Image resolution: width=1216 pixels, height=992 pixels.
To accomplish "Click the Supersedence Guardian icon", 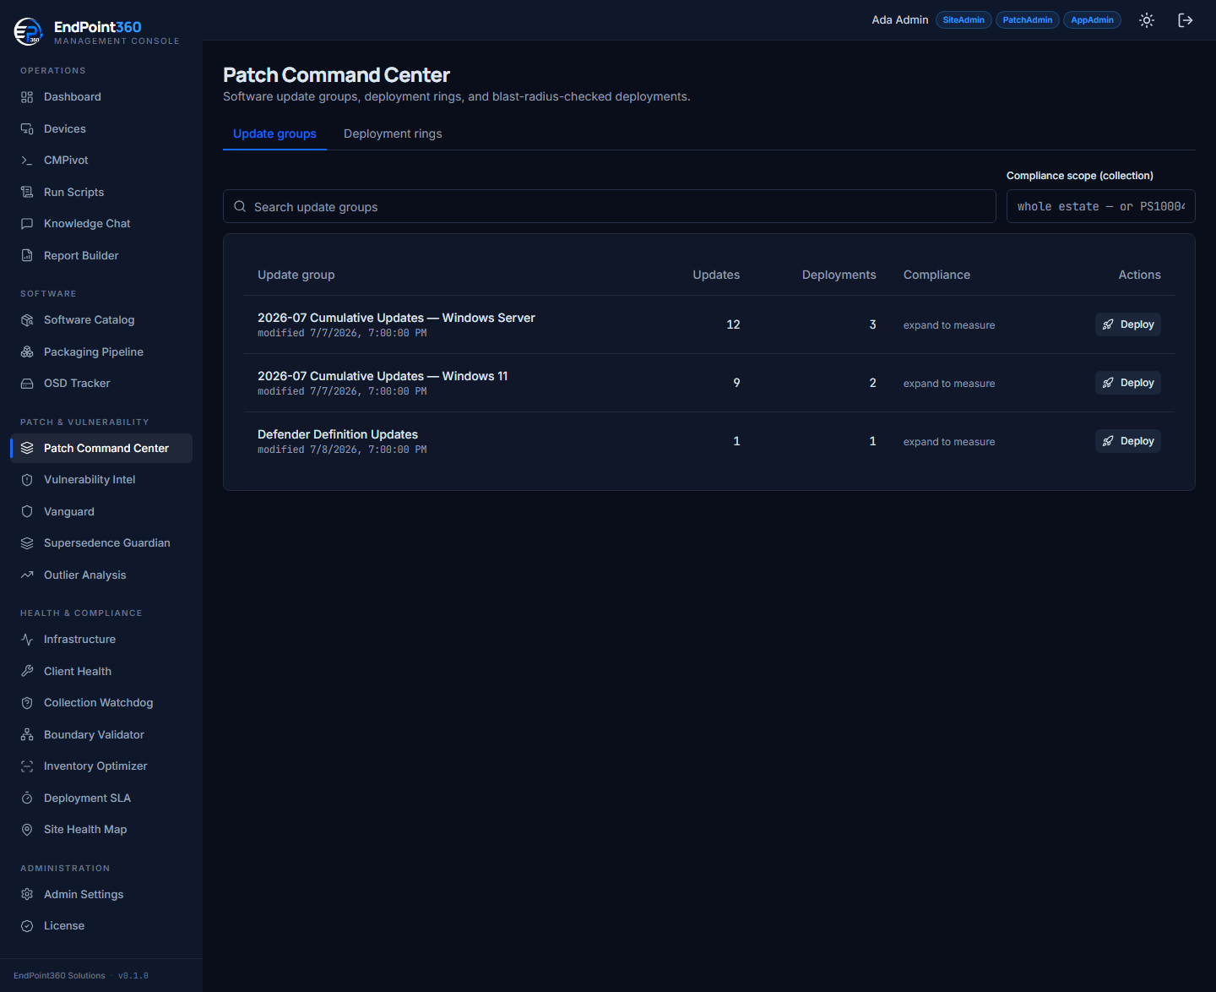I will (x=27, y=543).
